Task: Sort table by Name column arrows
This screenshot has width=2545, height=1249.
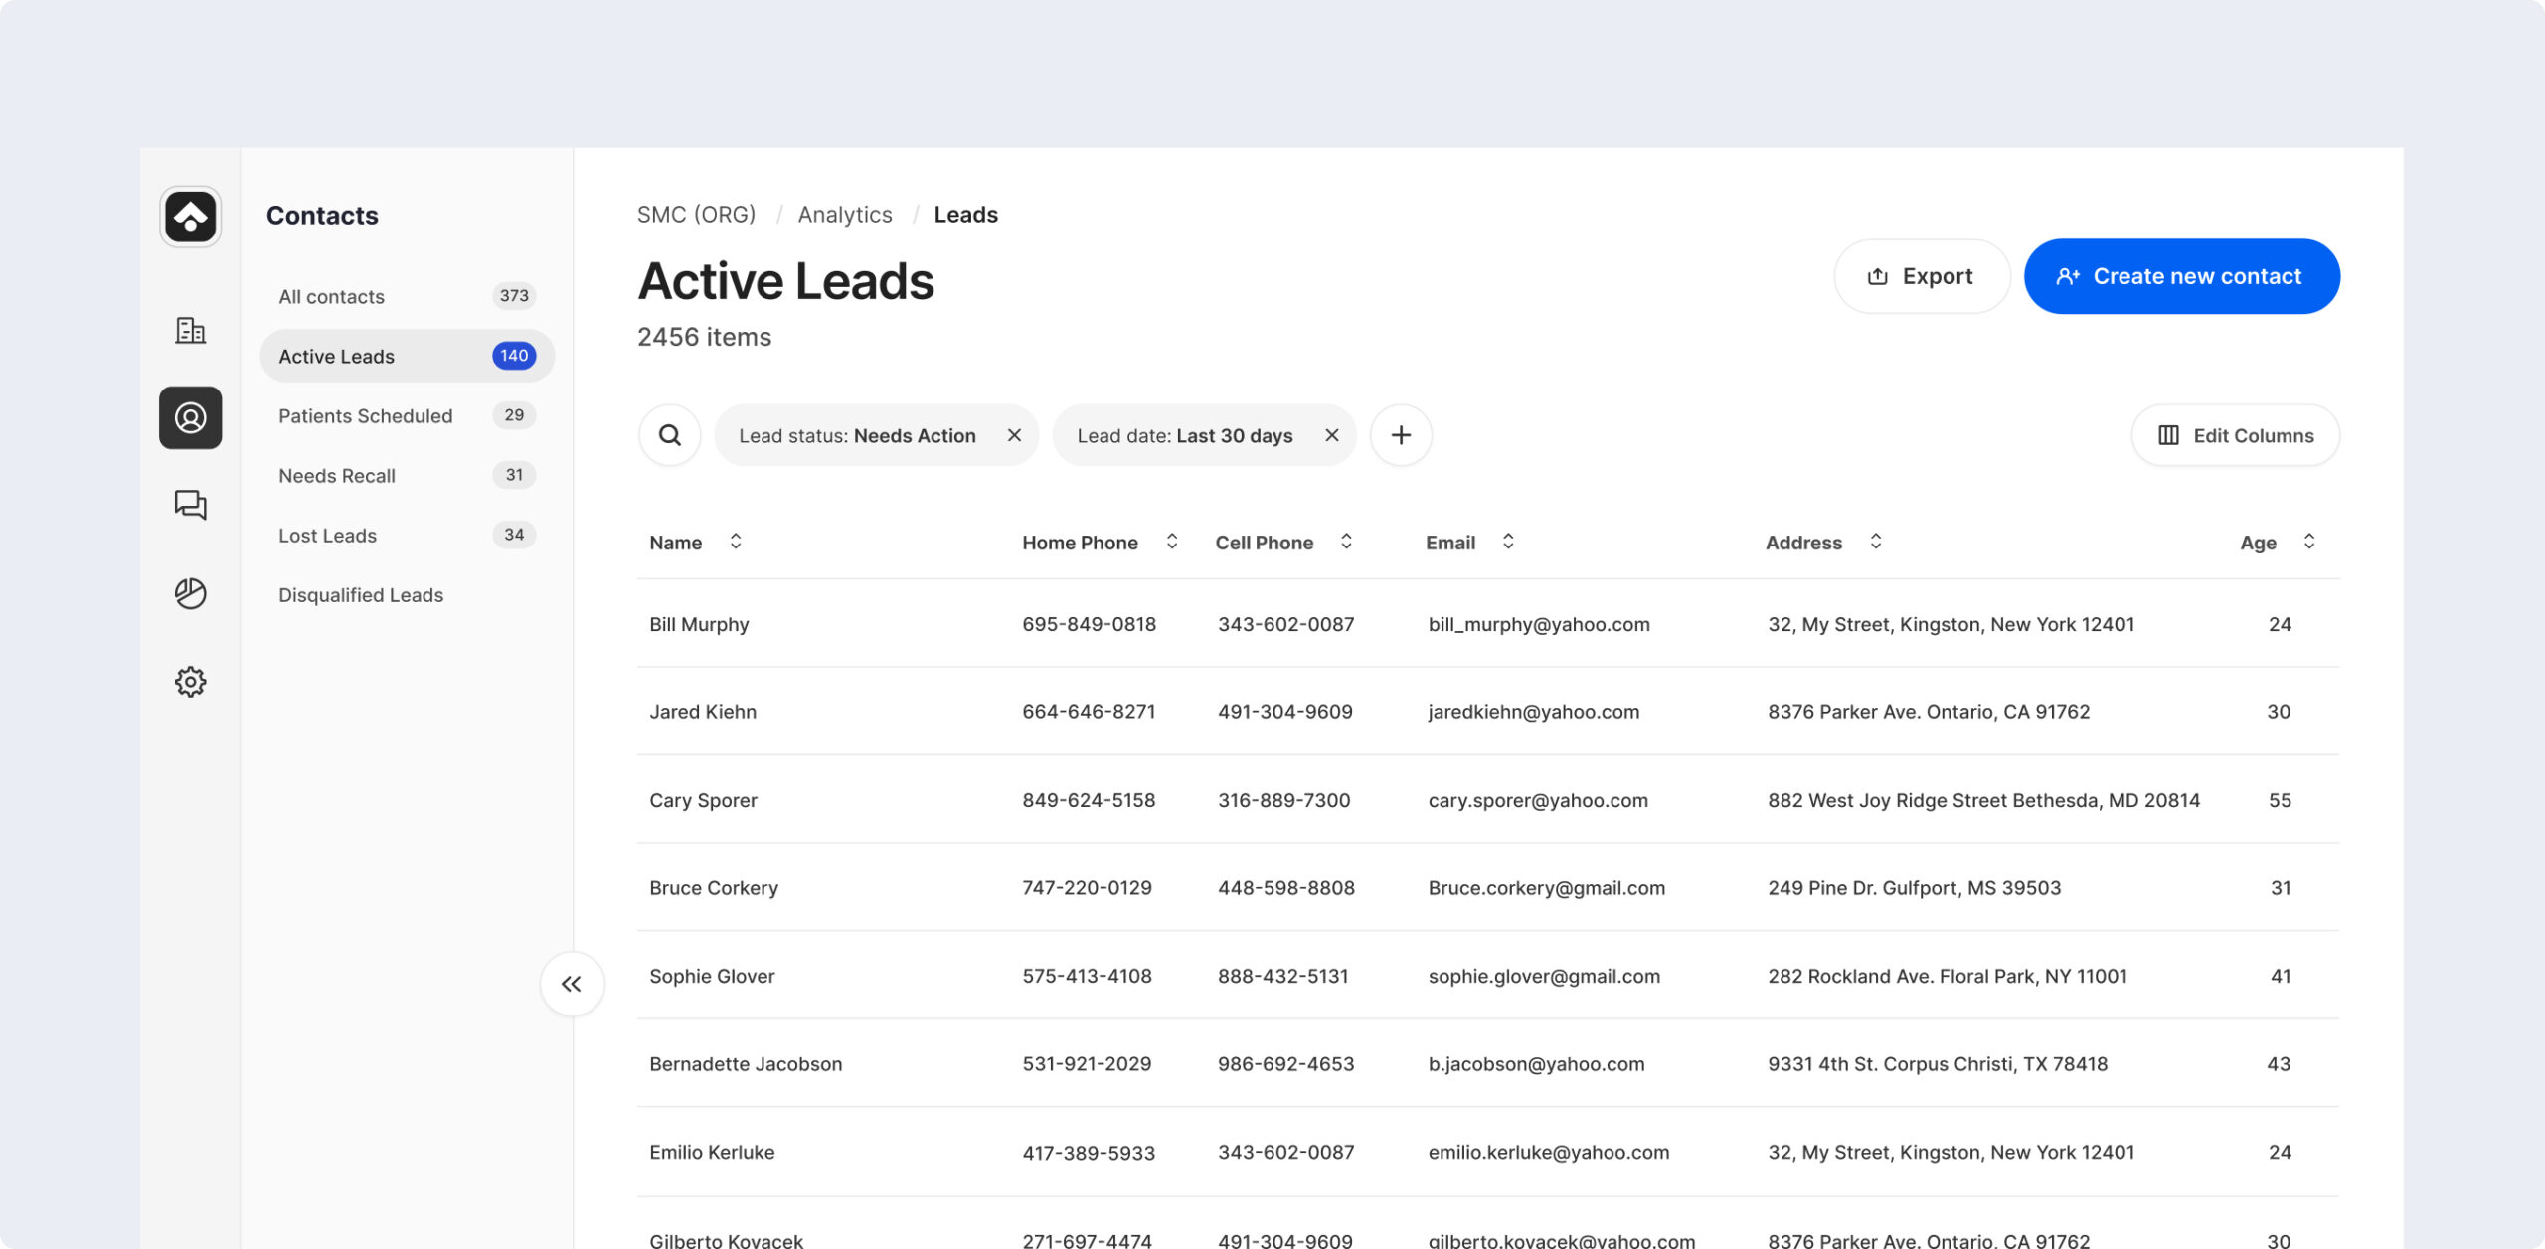Action: [736, 542]
